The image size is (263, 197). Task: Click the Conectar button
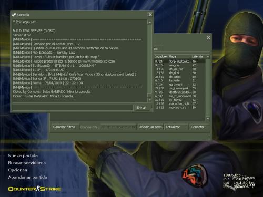coord(199,127)
